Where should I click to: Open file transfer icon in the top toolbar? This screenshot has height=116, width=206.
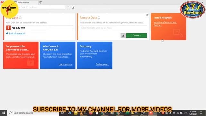[x=73, y=7]
